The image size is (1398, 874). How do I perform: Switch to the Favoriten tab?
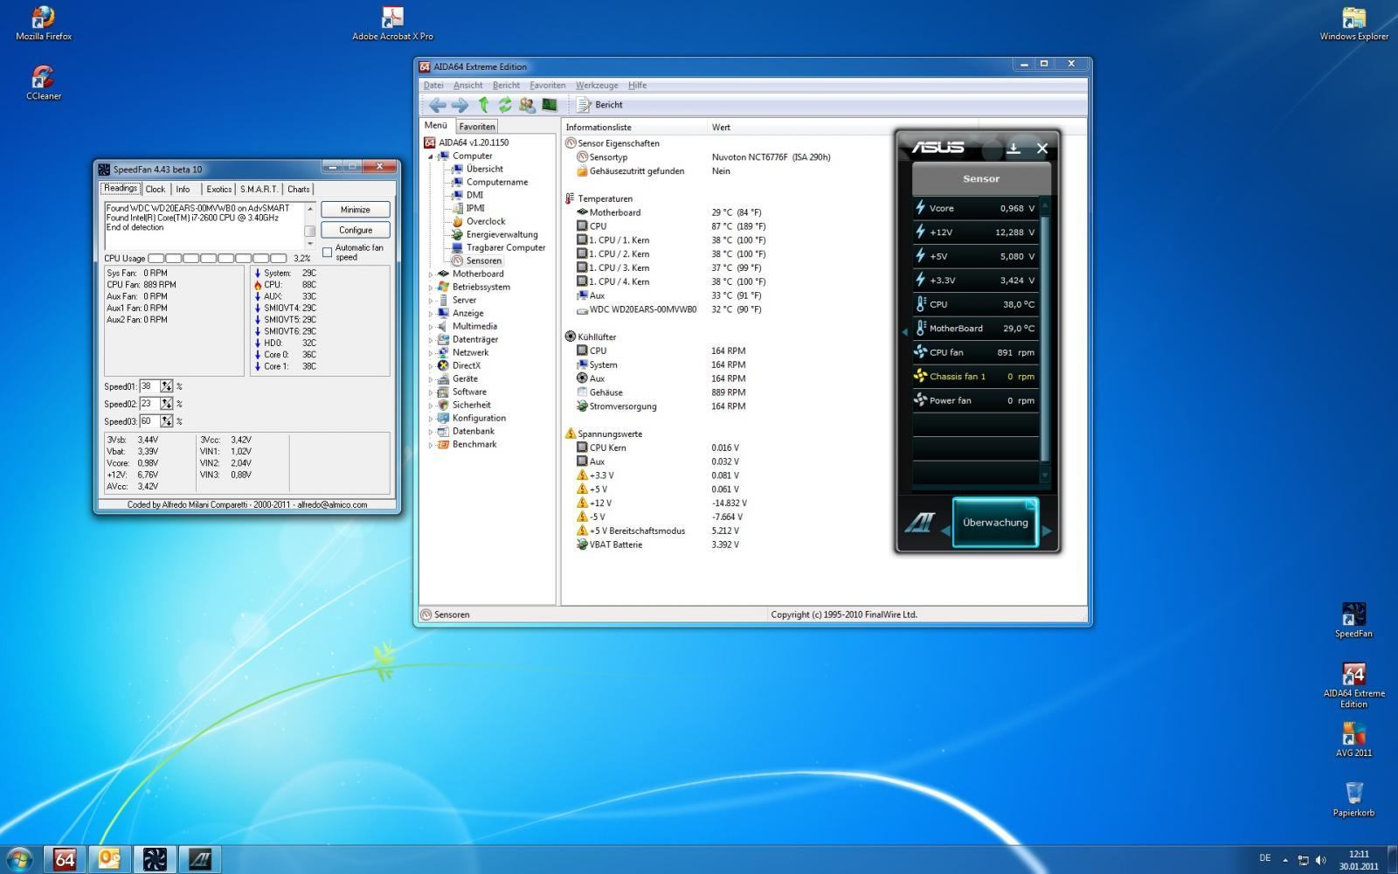476,127
